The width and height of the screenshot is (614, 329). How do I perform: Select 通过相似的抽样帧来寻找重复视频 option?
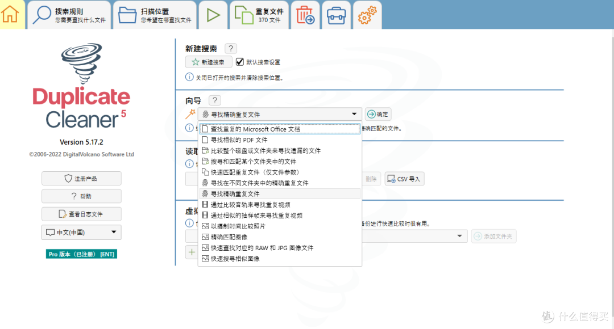click(x=280, y=216)
